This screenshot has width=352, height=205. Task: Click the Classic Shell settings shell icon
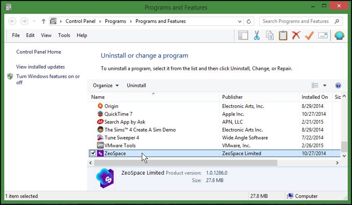(339, 35)
